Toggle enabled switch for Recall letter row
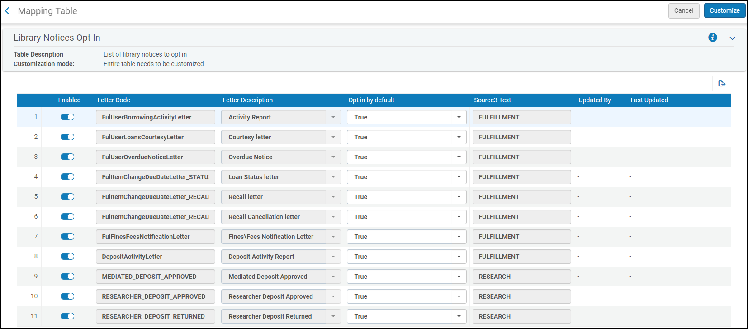Viewport: 748px width, 329px height. point(67,197)
